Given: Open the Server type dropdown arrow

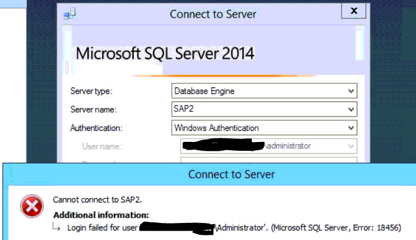Looking at the screenshot, I should [x=351, y=91].
